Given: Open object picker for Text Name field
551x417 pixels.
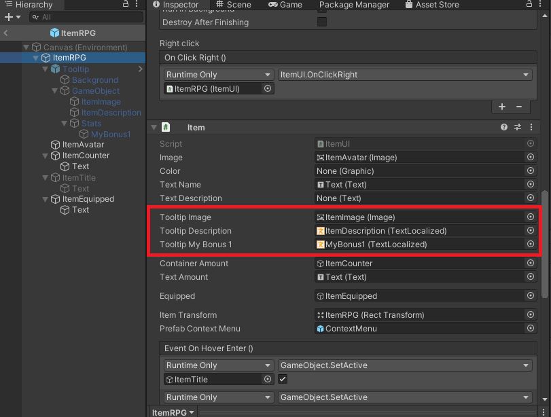Looking at the screenshot, I should pos(531,184).
